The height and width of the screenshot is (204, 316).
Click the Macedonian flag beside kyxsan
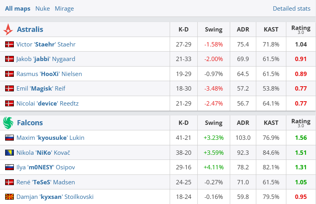click(9, 197)
